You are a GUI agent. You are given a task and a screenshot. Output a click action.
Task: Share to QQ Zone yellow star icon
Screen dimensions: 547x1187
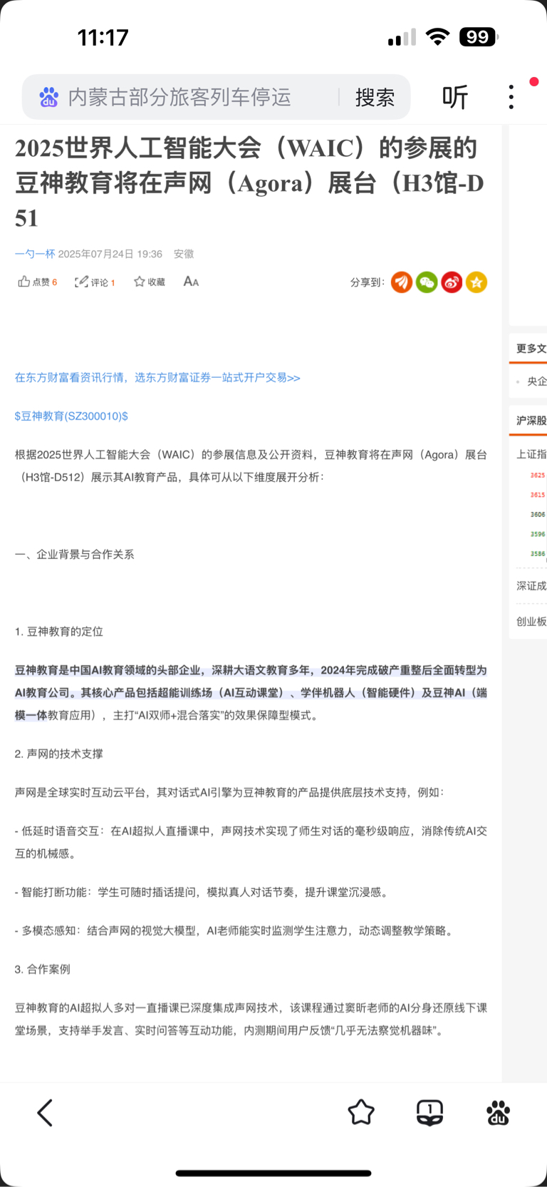[476, 282]
